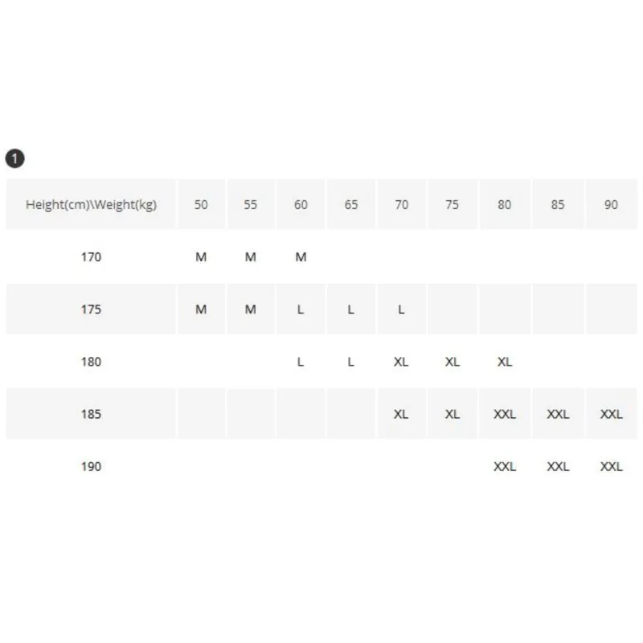
Task: Select the 50 weight column header
Action: point(201,205)
